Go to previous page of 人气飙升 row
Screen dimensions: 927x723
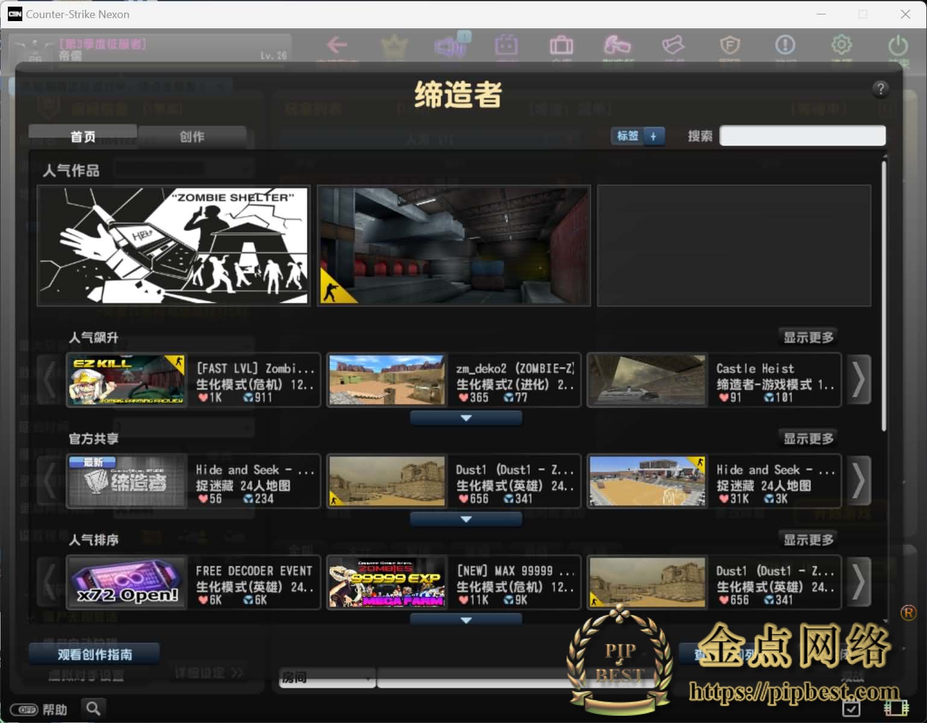tap(49, 380)
